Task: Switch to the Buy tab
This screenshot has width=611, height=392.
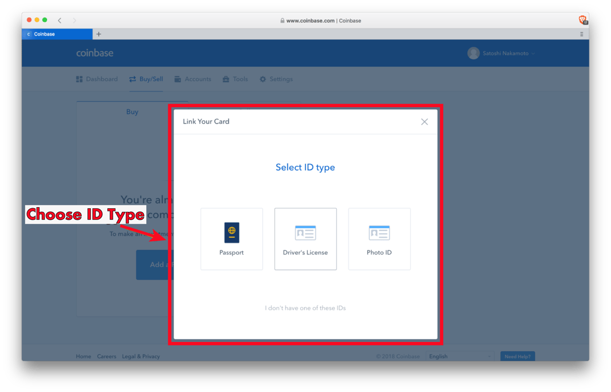Action: coord(132,112)
